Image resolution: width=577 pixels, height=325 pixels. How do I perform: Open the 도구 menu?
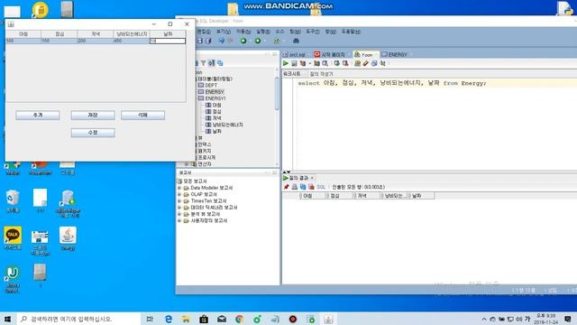[313, 32]
